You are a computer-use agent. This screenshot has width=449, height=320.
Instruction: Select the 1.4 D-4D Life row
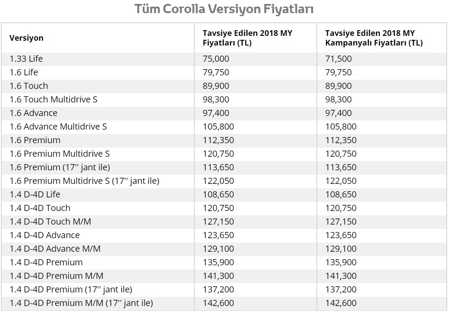tap(224, 194)
